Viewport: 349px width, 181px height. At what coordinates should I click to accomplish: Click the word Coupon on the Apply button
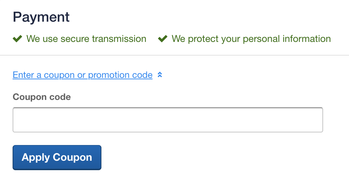(x=72, y=158)
